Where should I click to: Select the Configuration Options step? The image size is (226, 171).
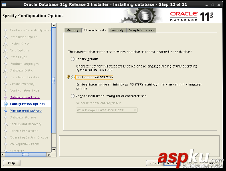[x=27, y=104]
